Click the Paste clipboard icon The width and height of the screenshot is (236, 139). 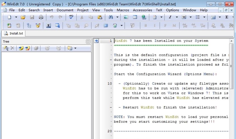[100, 17]
